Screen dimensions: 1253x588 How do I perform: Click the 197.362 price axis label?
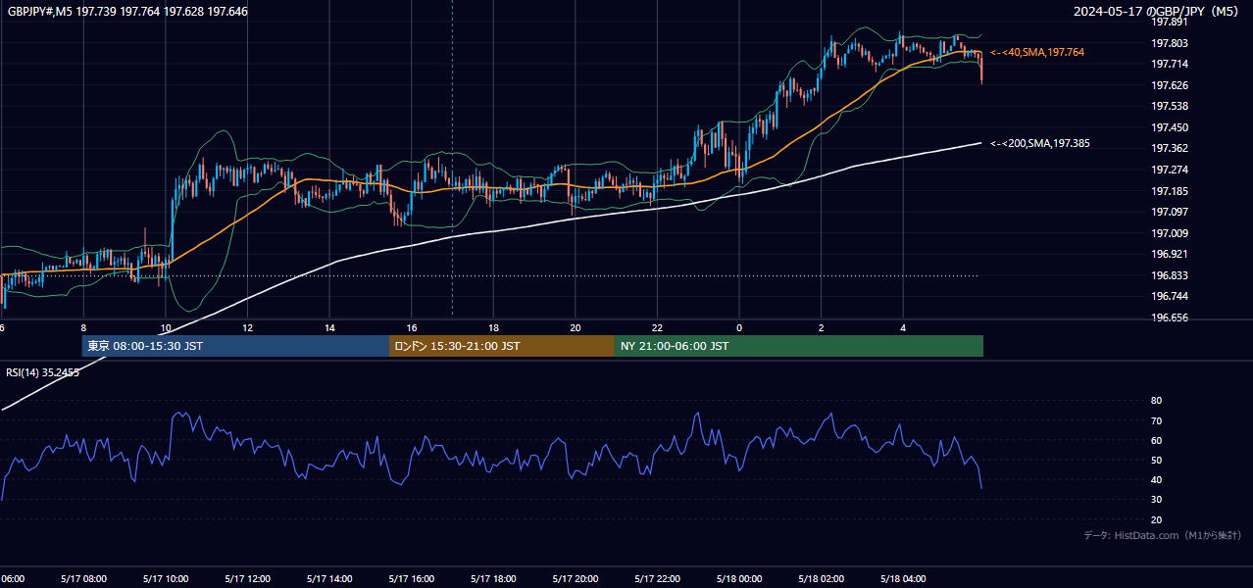coord(1170,149)
